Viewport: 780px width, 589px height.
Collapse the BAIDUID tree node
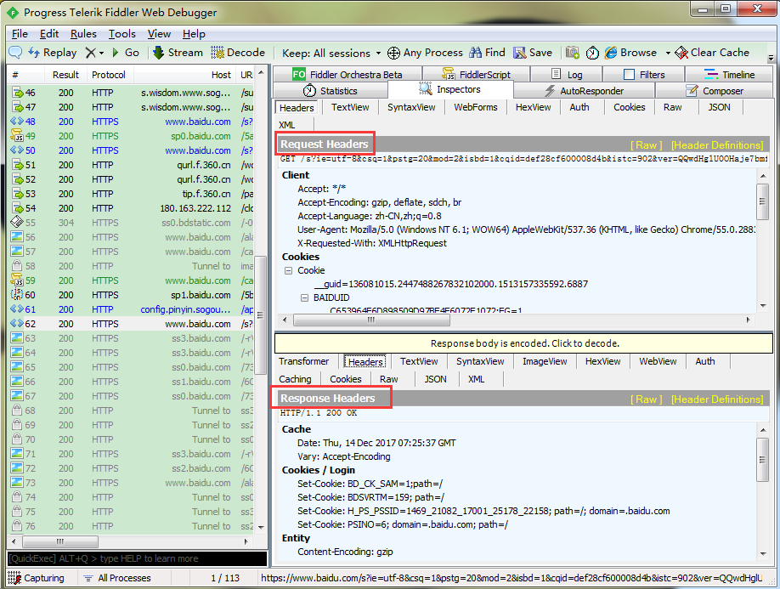[304, 298]
